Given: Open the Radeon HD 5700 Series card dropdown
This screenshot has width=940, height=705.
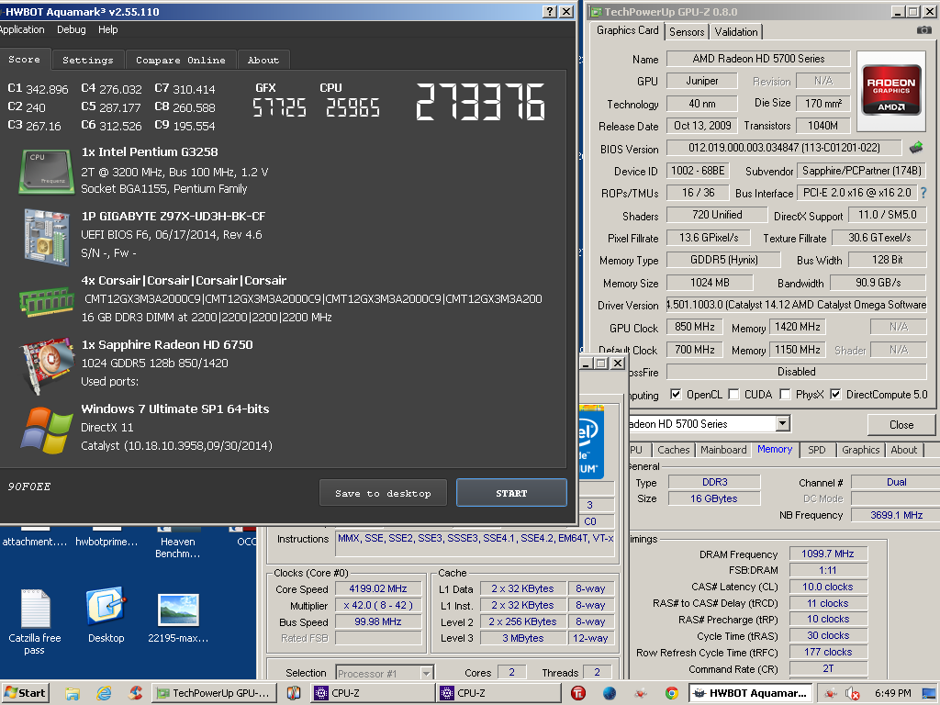Looking at the screenshot, I should [782, 424].
